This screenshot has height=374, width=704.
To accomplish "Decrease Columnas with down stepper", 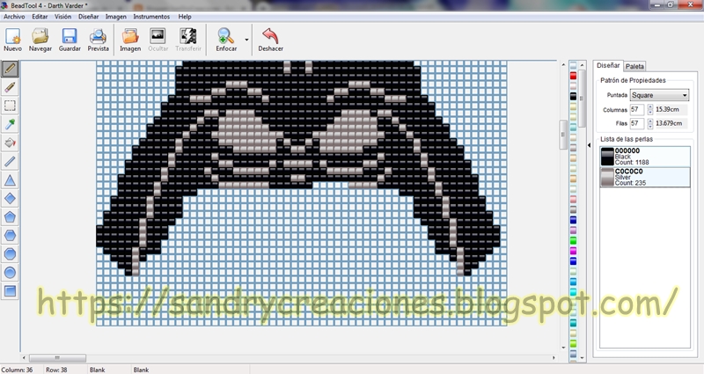I will coord(649,113).
